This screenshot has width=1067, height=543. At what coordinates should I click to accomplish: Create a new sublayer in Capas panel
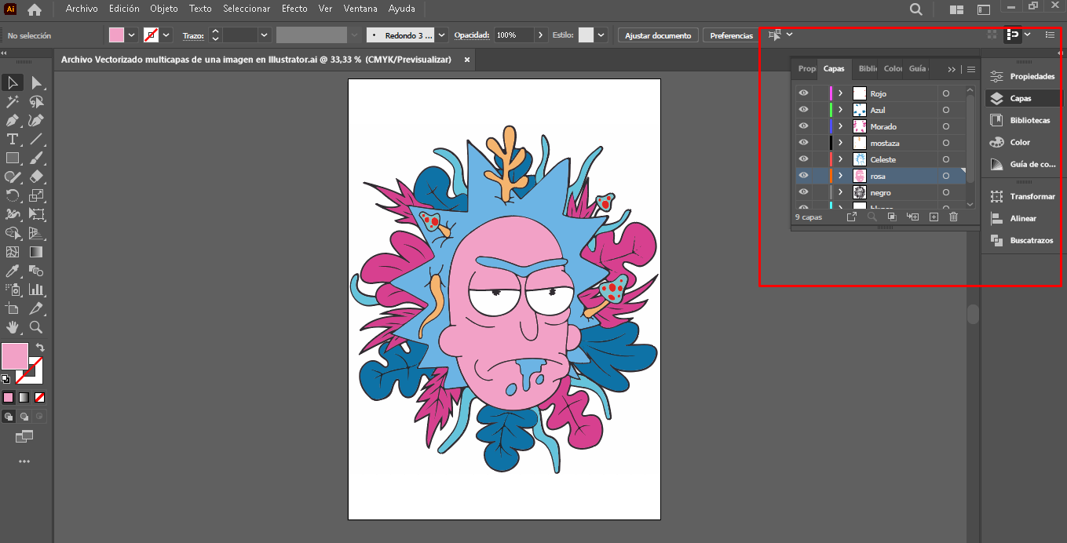912,217
